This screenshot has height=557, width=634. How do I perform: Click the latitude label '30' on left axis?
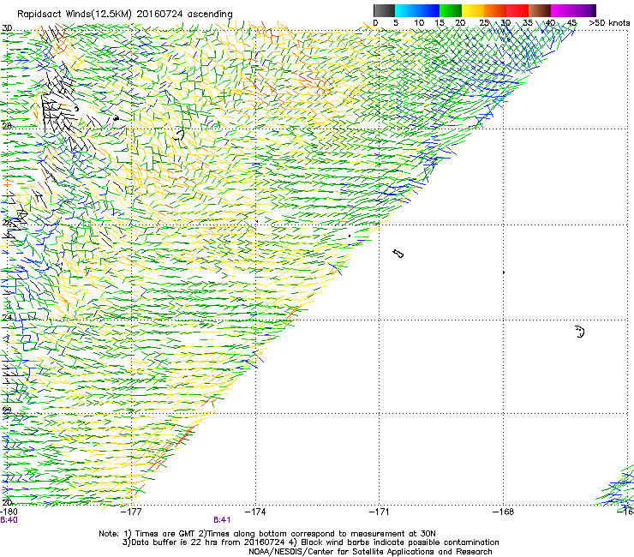7,28
